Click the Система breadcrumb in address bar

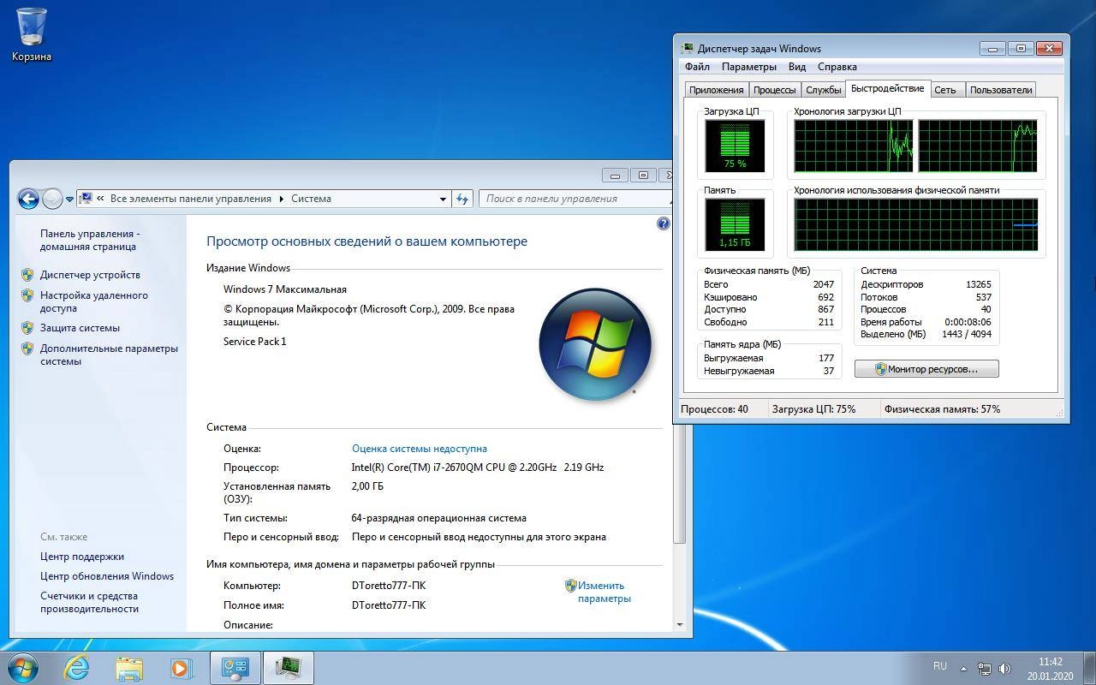pos(311,199)
